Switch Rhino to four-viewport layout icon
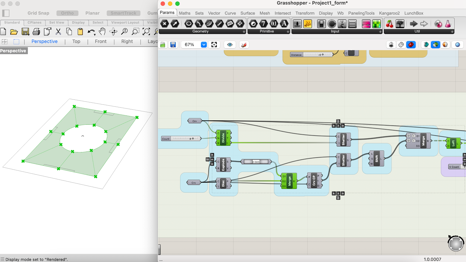The width and height of the screenshot is (466, 262). (5, 42)
